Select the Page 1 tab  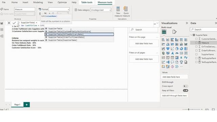[17, 105]
